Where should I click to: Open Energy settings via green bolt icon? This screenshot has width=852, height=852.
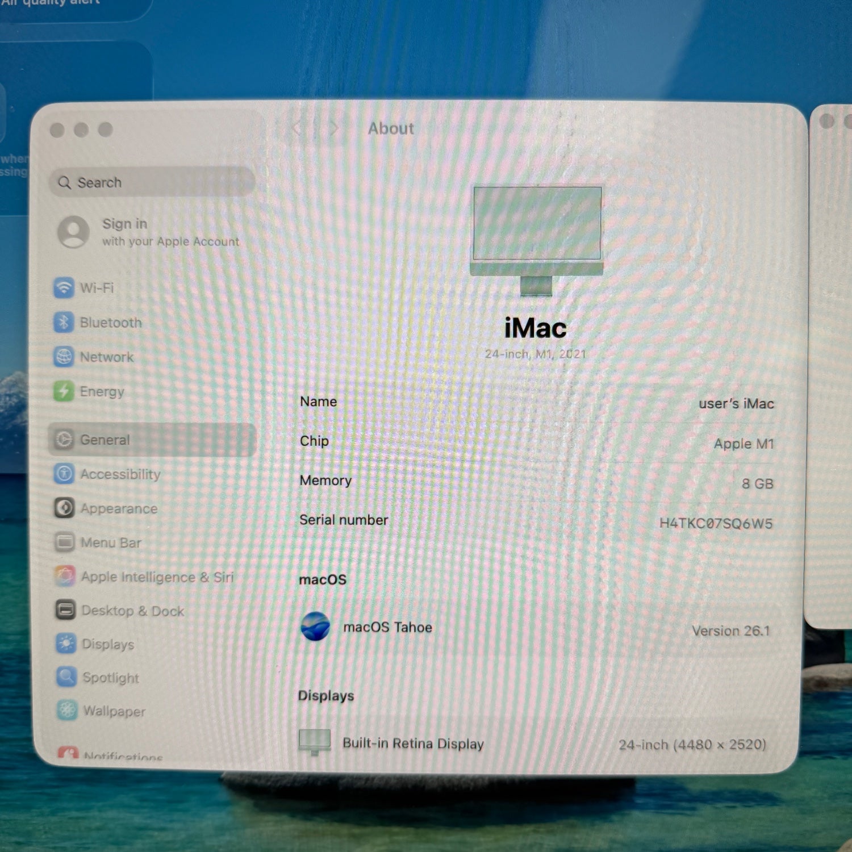click(64, 391)
